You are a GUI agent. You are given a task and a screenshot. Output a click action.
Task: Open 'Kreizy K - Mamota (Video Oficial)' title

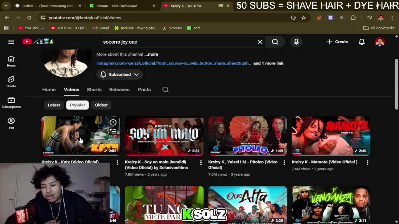(x=324, y=162)
